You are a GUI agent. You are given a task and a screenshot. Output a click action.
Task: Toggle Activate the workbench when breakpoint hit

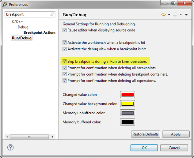coord(64,42)
